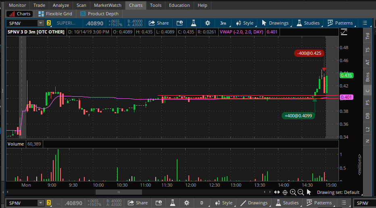Open chart settings gear in upper toolbar
Image resolution: width=376 pixels, height=208 pixels.
pyautogui.click(x=208, y=23)
